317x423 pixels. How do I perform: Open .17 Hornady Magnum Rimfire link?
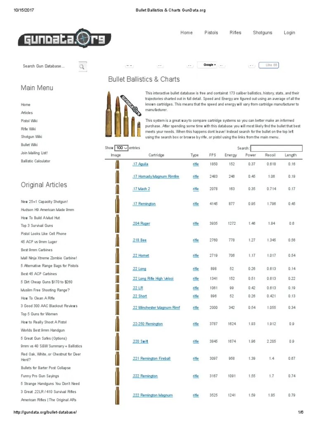pos(156,176)
